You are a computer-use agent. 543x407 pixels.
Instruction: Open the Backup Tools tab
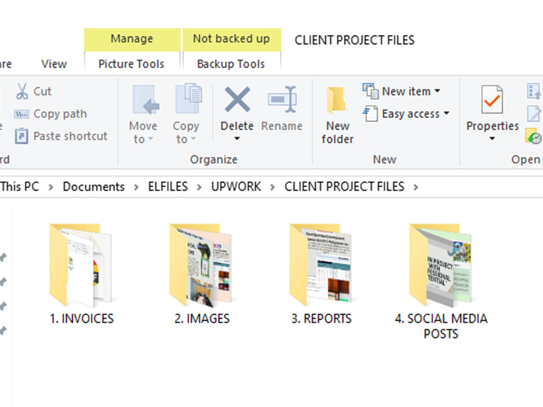(x=231, y=64)
